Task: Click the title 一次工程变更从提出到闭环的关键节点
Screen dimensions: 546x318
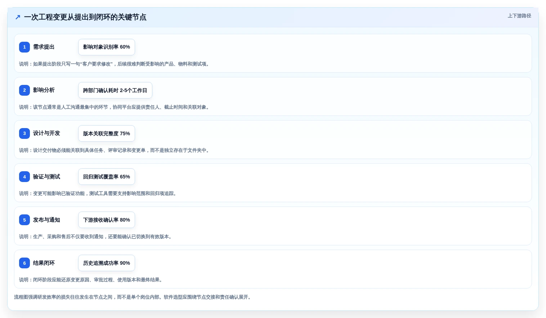Action: (x=85, y=17)
